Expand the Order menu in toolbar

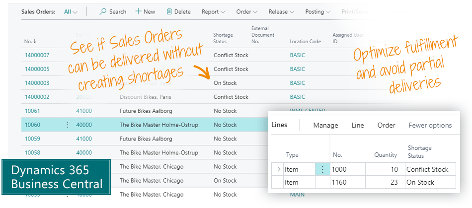[247, 12]
